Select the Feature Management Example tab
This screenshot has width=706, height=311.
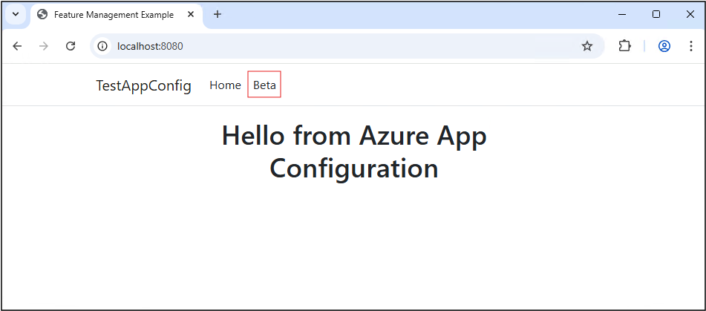(111, 15)
